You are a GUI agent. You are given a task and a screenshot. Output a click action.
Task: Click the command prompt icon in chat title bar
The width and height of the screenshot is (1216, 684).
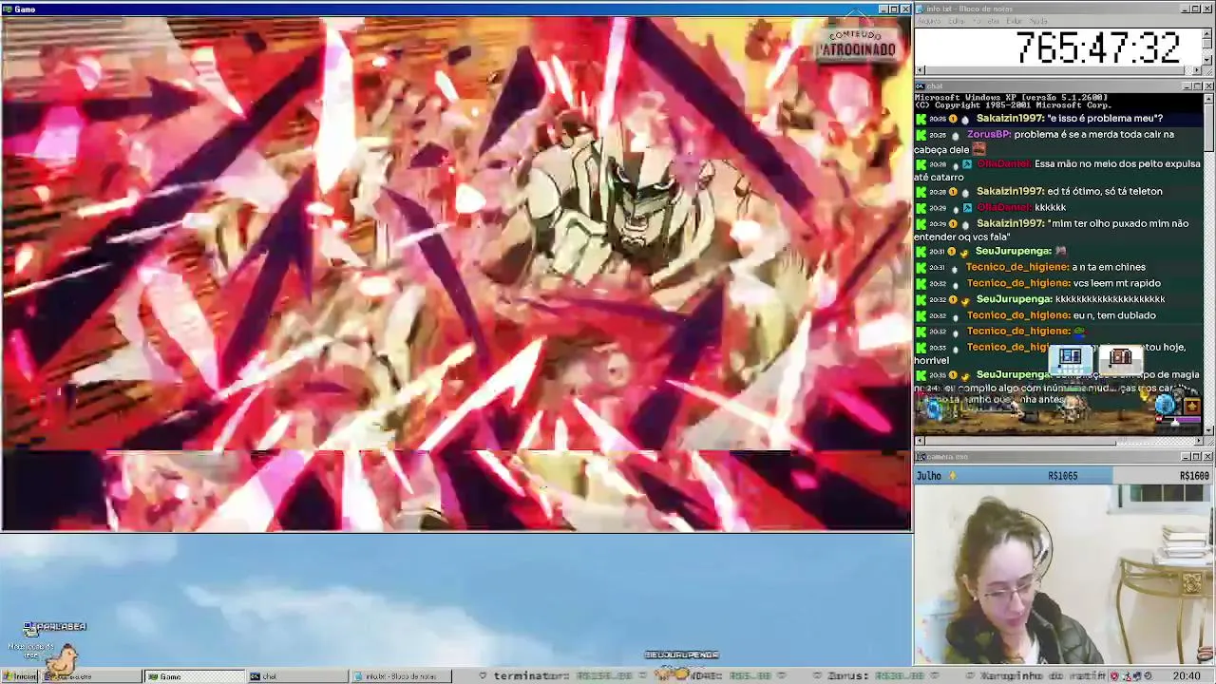(x=921, y=86)
